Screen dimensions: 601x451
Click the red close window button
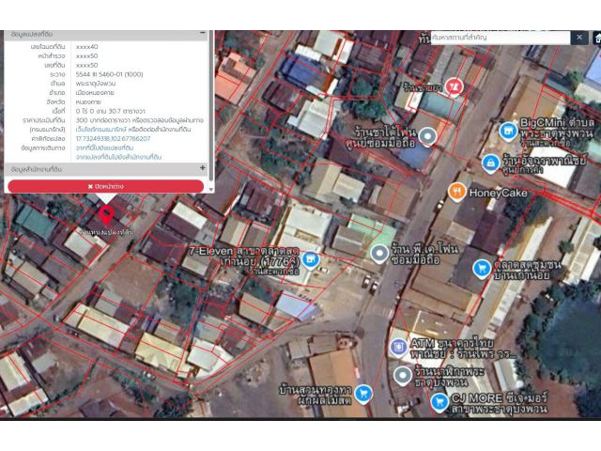(106, 186)
